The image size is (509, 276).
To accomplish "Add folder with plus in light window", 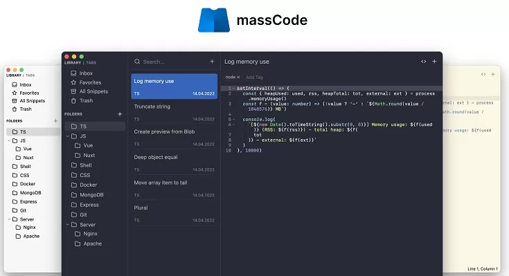I will coord(55,120).
